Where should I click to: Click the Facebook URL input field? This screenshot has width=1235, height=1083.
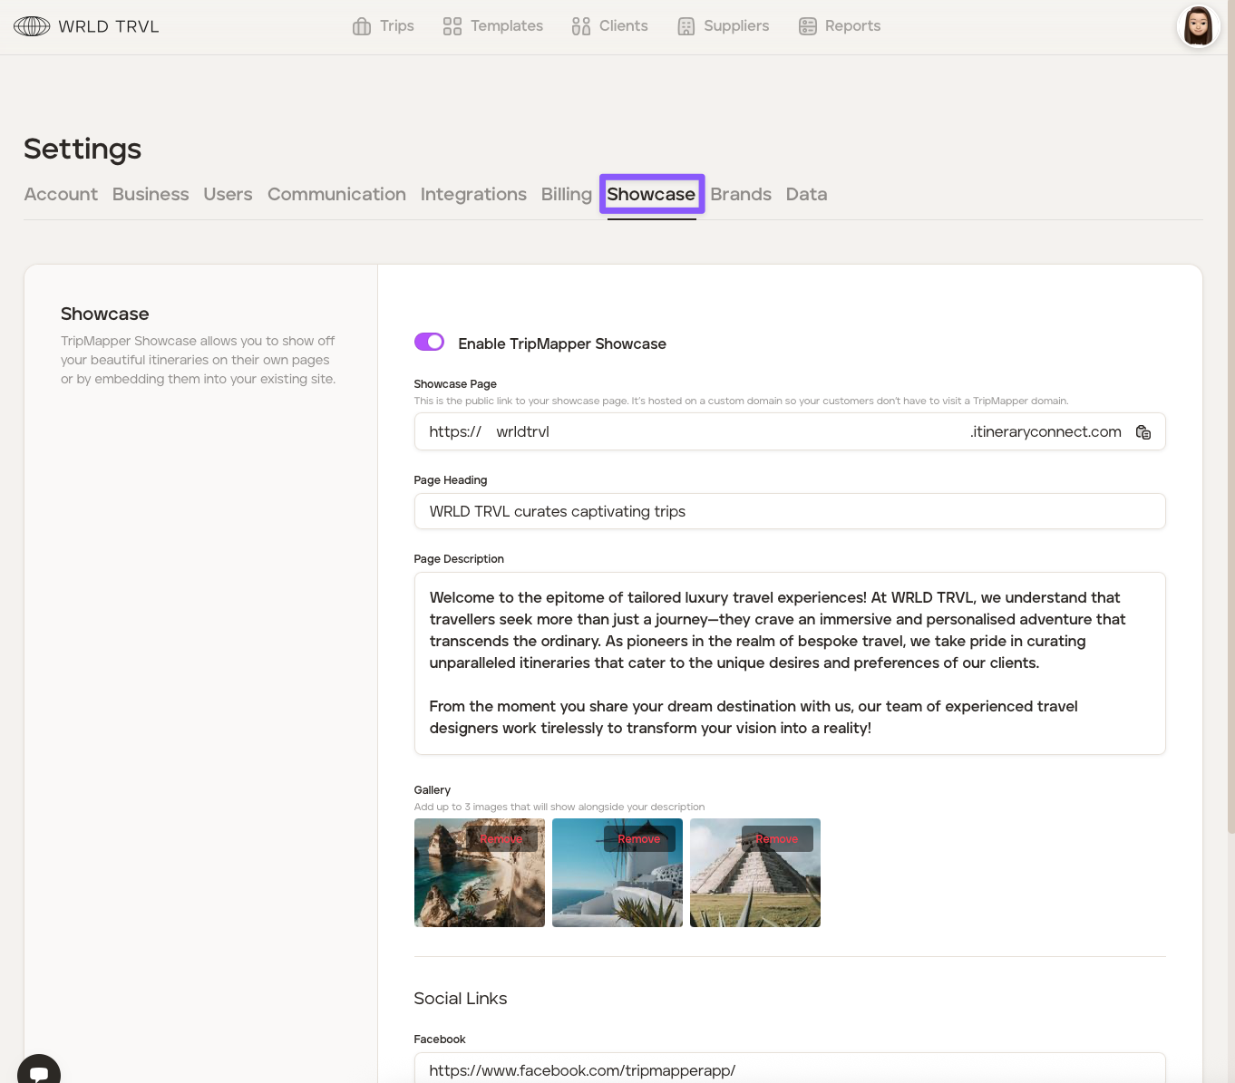[789, 1069]
